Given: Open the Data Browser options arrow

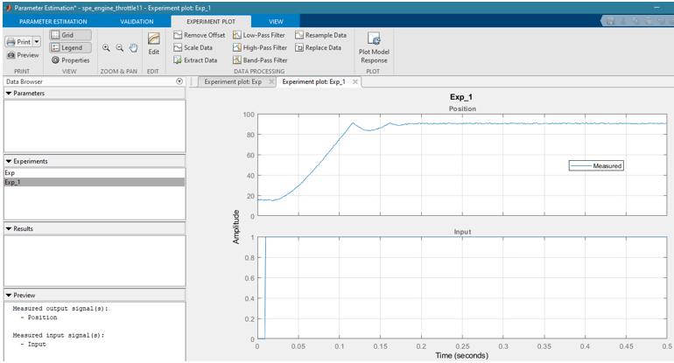Looking at the screenshot, I should pos(179,81).
